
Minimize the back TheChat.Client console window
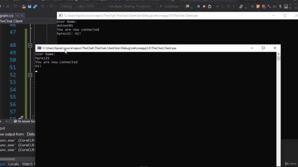274,15
